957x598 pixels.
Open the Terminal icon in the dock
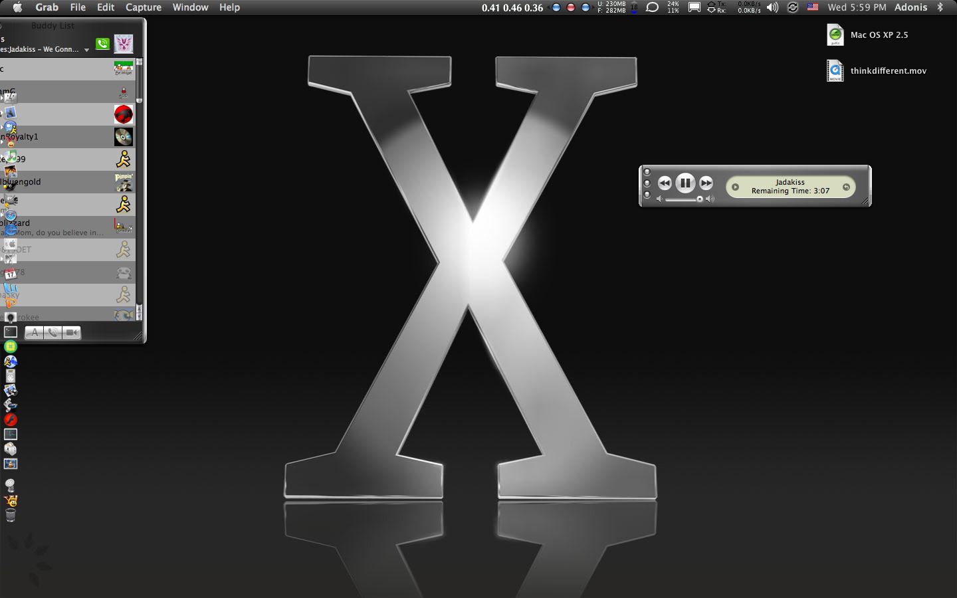(x=11, y=332)
